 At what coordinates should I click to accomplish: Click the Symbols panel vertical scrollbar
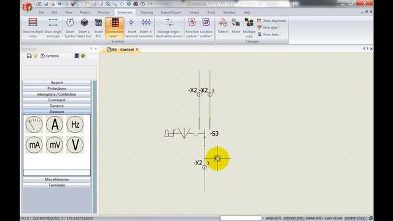pyautogui.click(x=95, y=147)
